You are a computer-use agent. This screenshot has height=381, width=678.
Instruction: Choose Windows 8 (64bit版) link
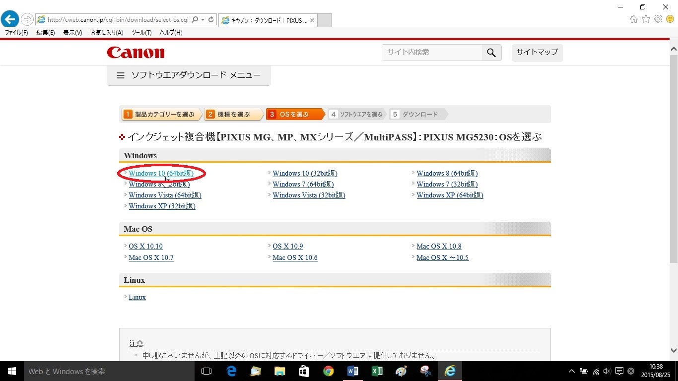point(447,173)
